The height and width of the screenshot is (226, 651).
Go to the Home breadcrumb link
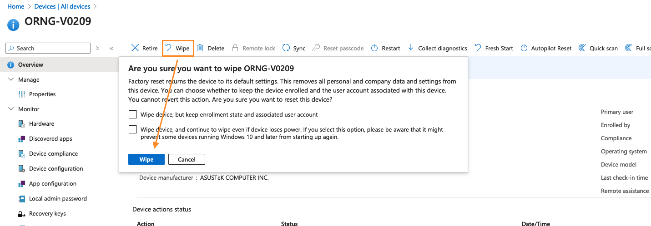16,6
